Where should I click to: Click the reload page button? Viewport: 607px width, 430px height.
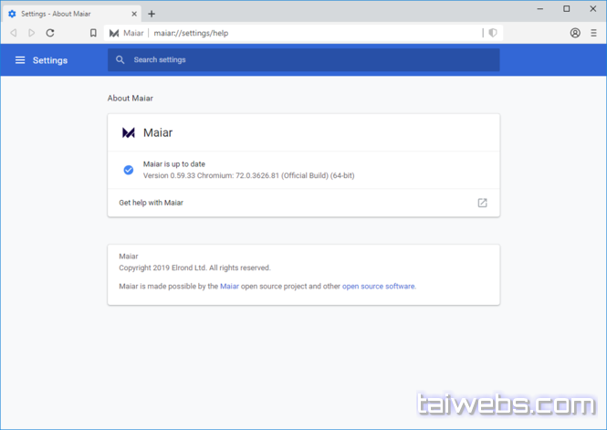click(x=49, y=33)
